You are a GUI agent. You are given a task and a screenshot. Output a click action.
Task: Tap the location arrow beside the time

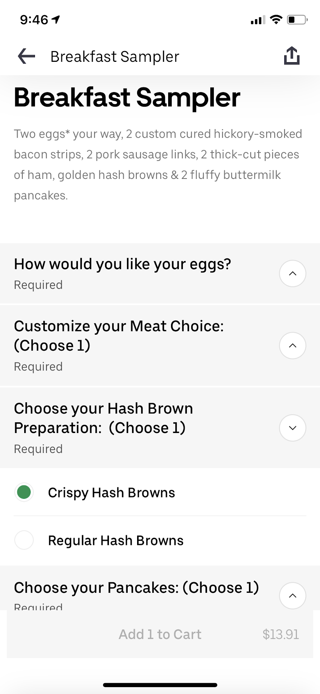click(56, 20)
